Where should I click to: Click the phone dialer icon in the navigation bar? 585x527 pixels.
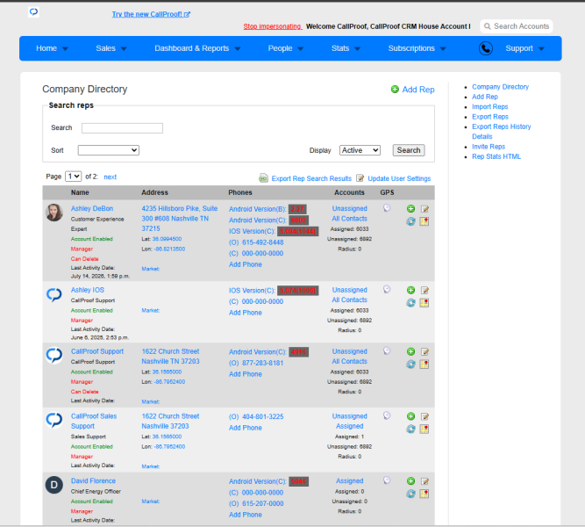click(x=486, y=48)
